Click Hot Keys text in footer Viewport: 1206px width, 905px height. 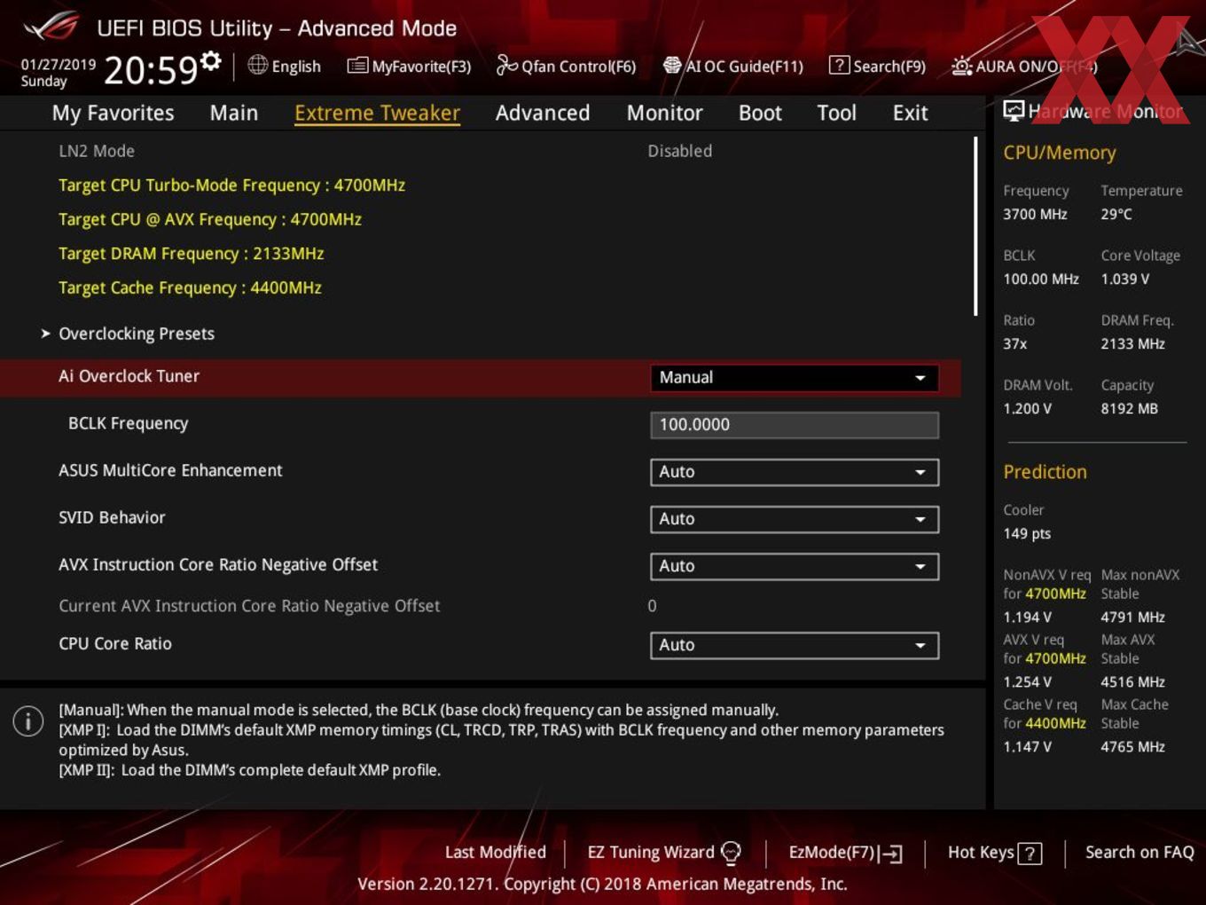981,853
